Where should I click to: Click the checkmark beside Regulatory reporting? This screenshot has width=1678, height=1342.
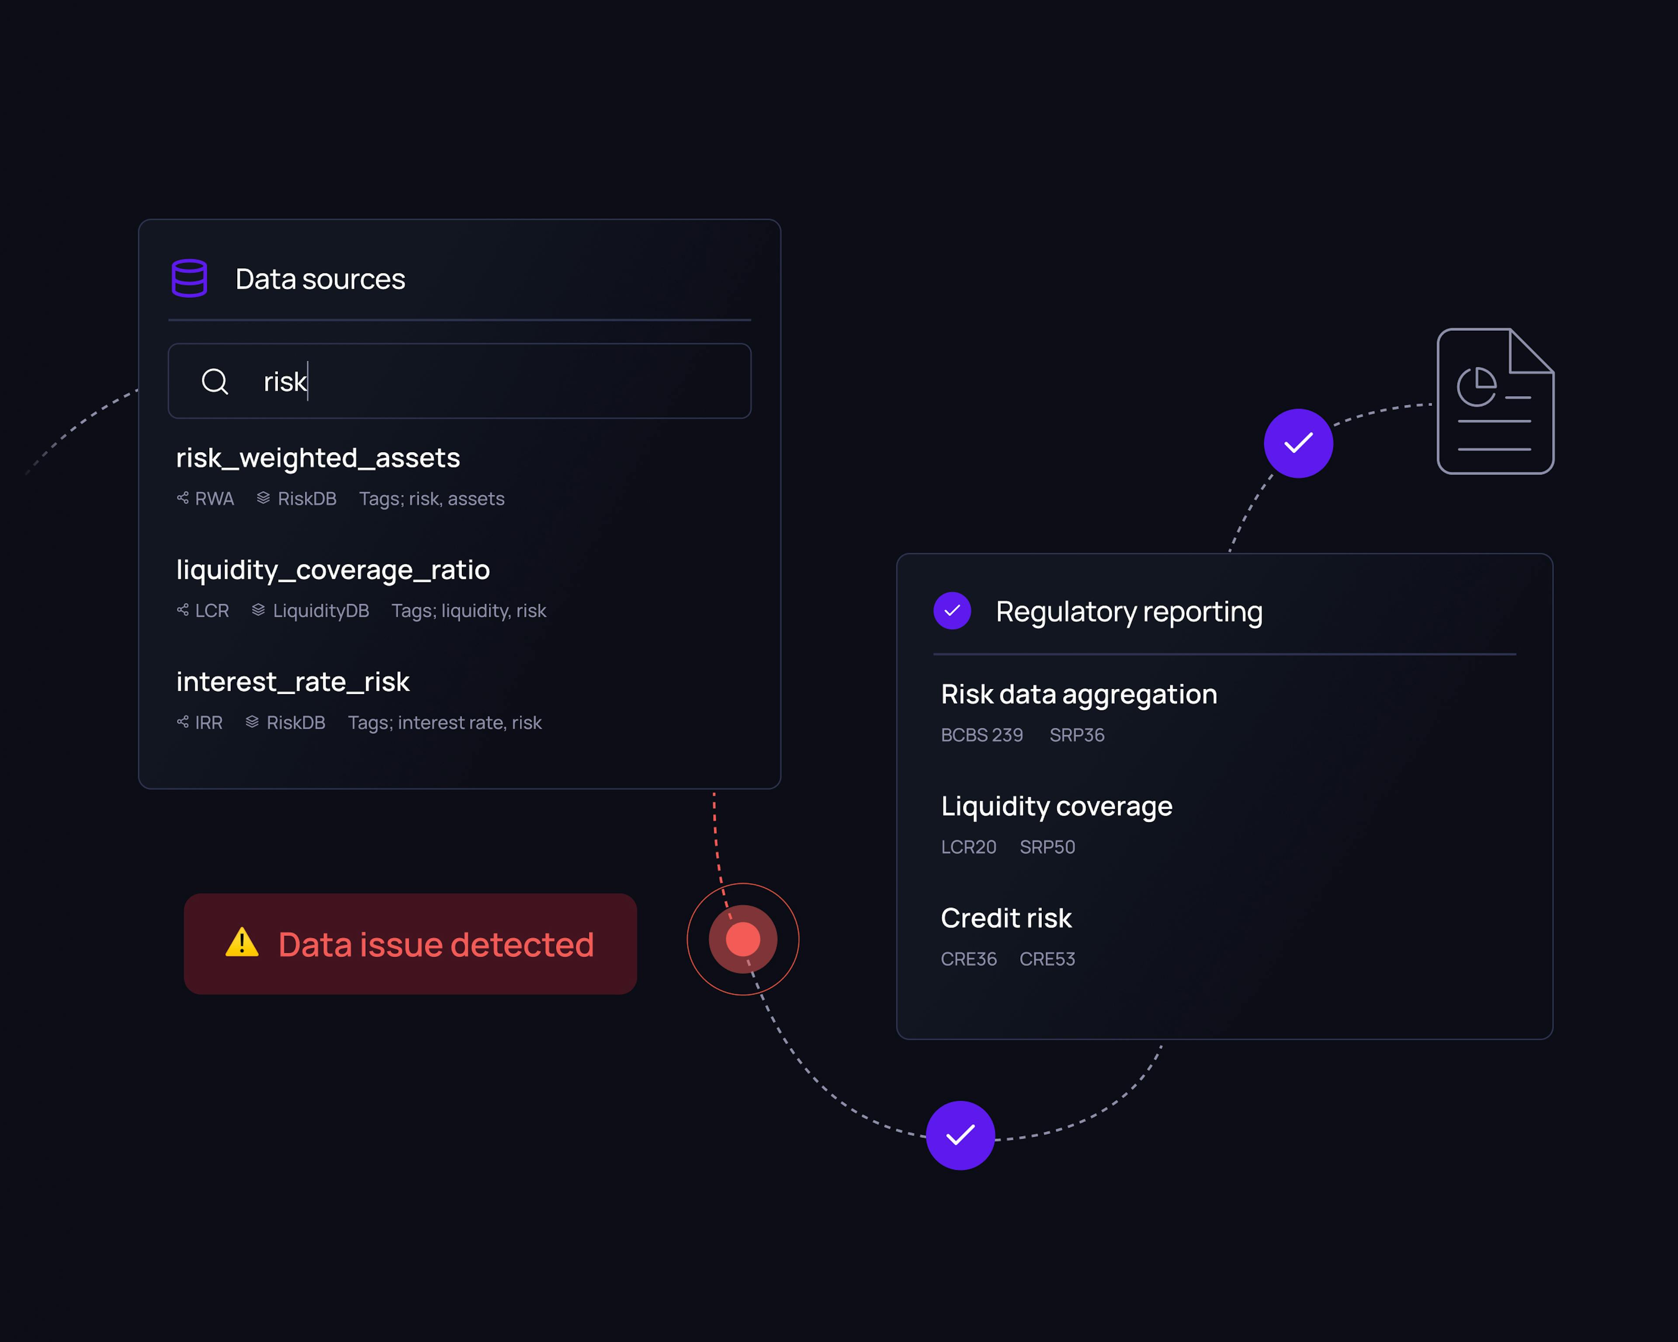952,611
